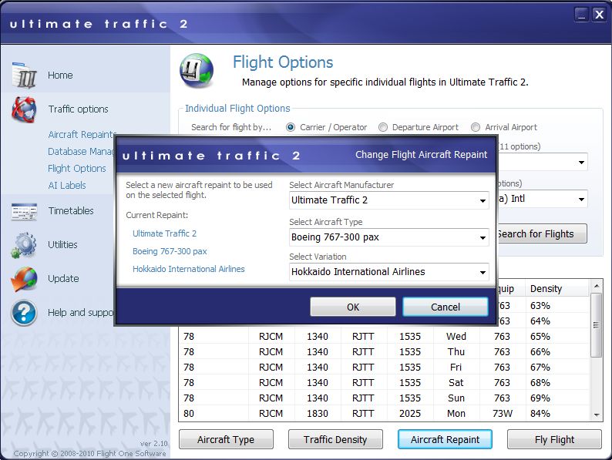
Task: Click the Aircraft Repaint button
Action: (445, 440)
